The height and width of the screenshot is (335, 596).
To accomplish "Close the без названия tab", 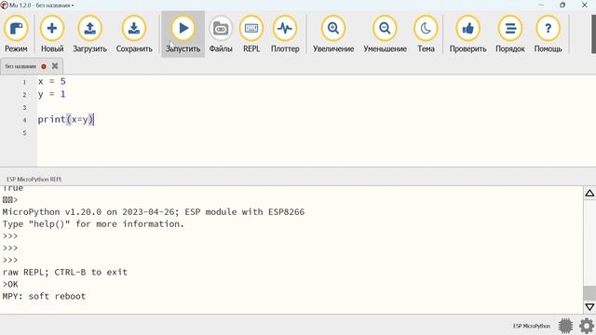I will 55,66.
